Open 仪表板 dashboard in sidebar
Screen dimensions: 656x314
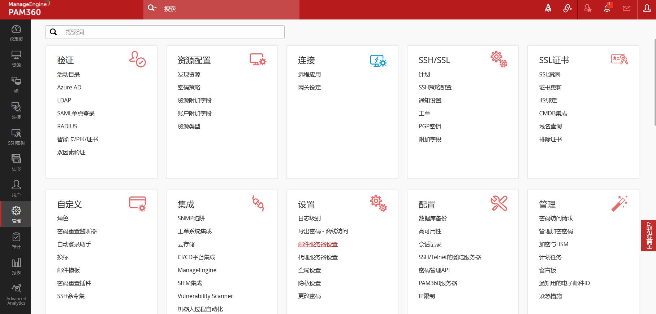16,33
